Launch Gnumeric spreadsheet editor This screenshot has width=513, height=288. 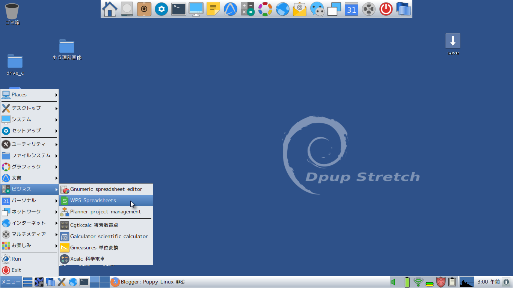click(x=106, y=189)
